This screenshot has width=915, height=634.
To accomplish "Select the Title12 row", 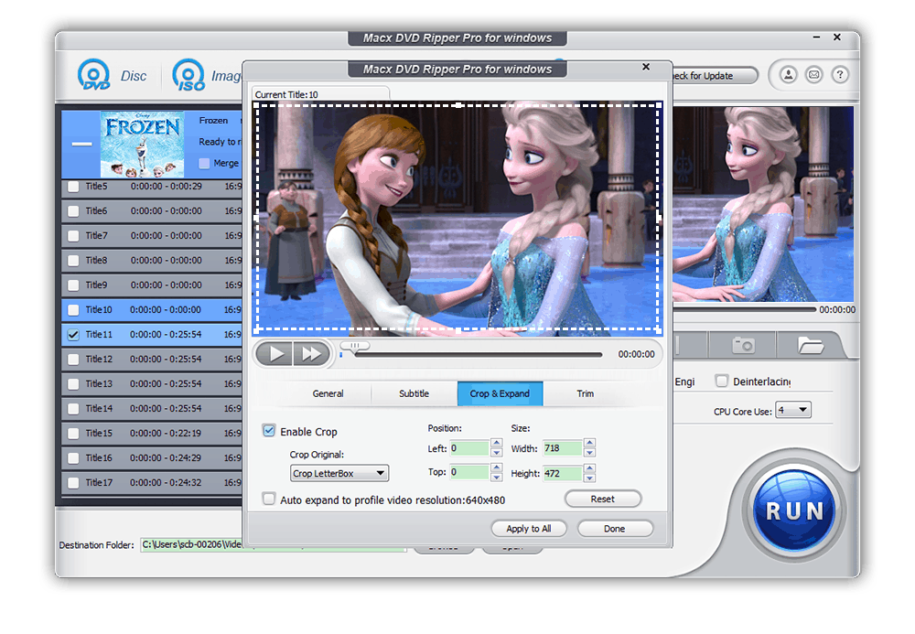I will point(152,360).
